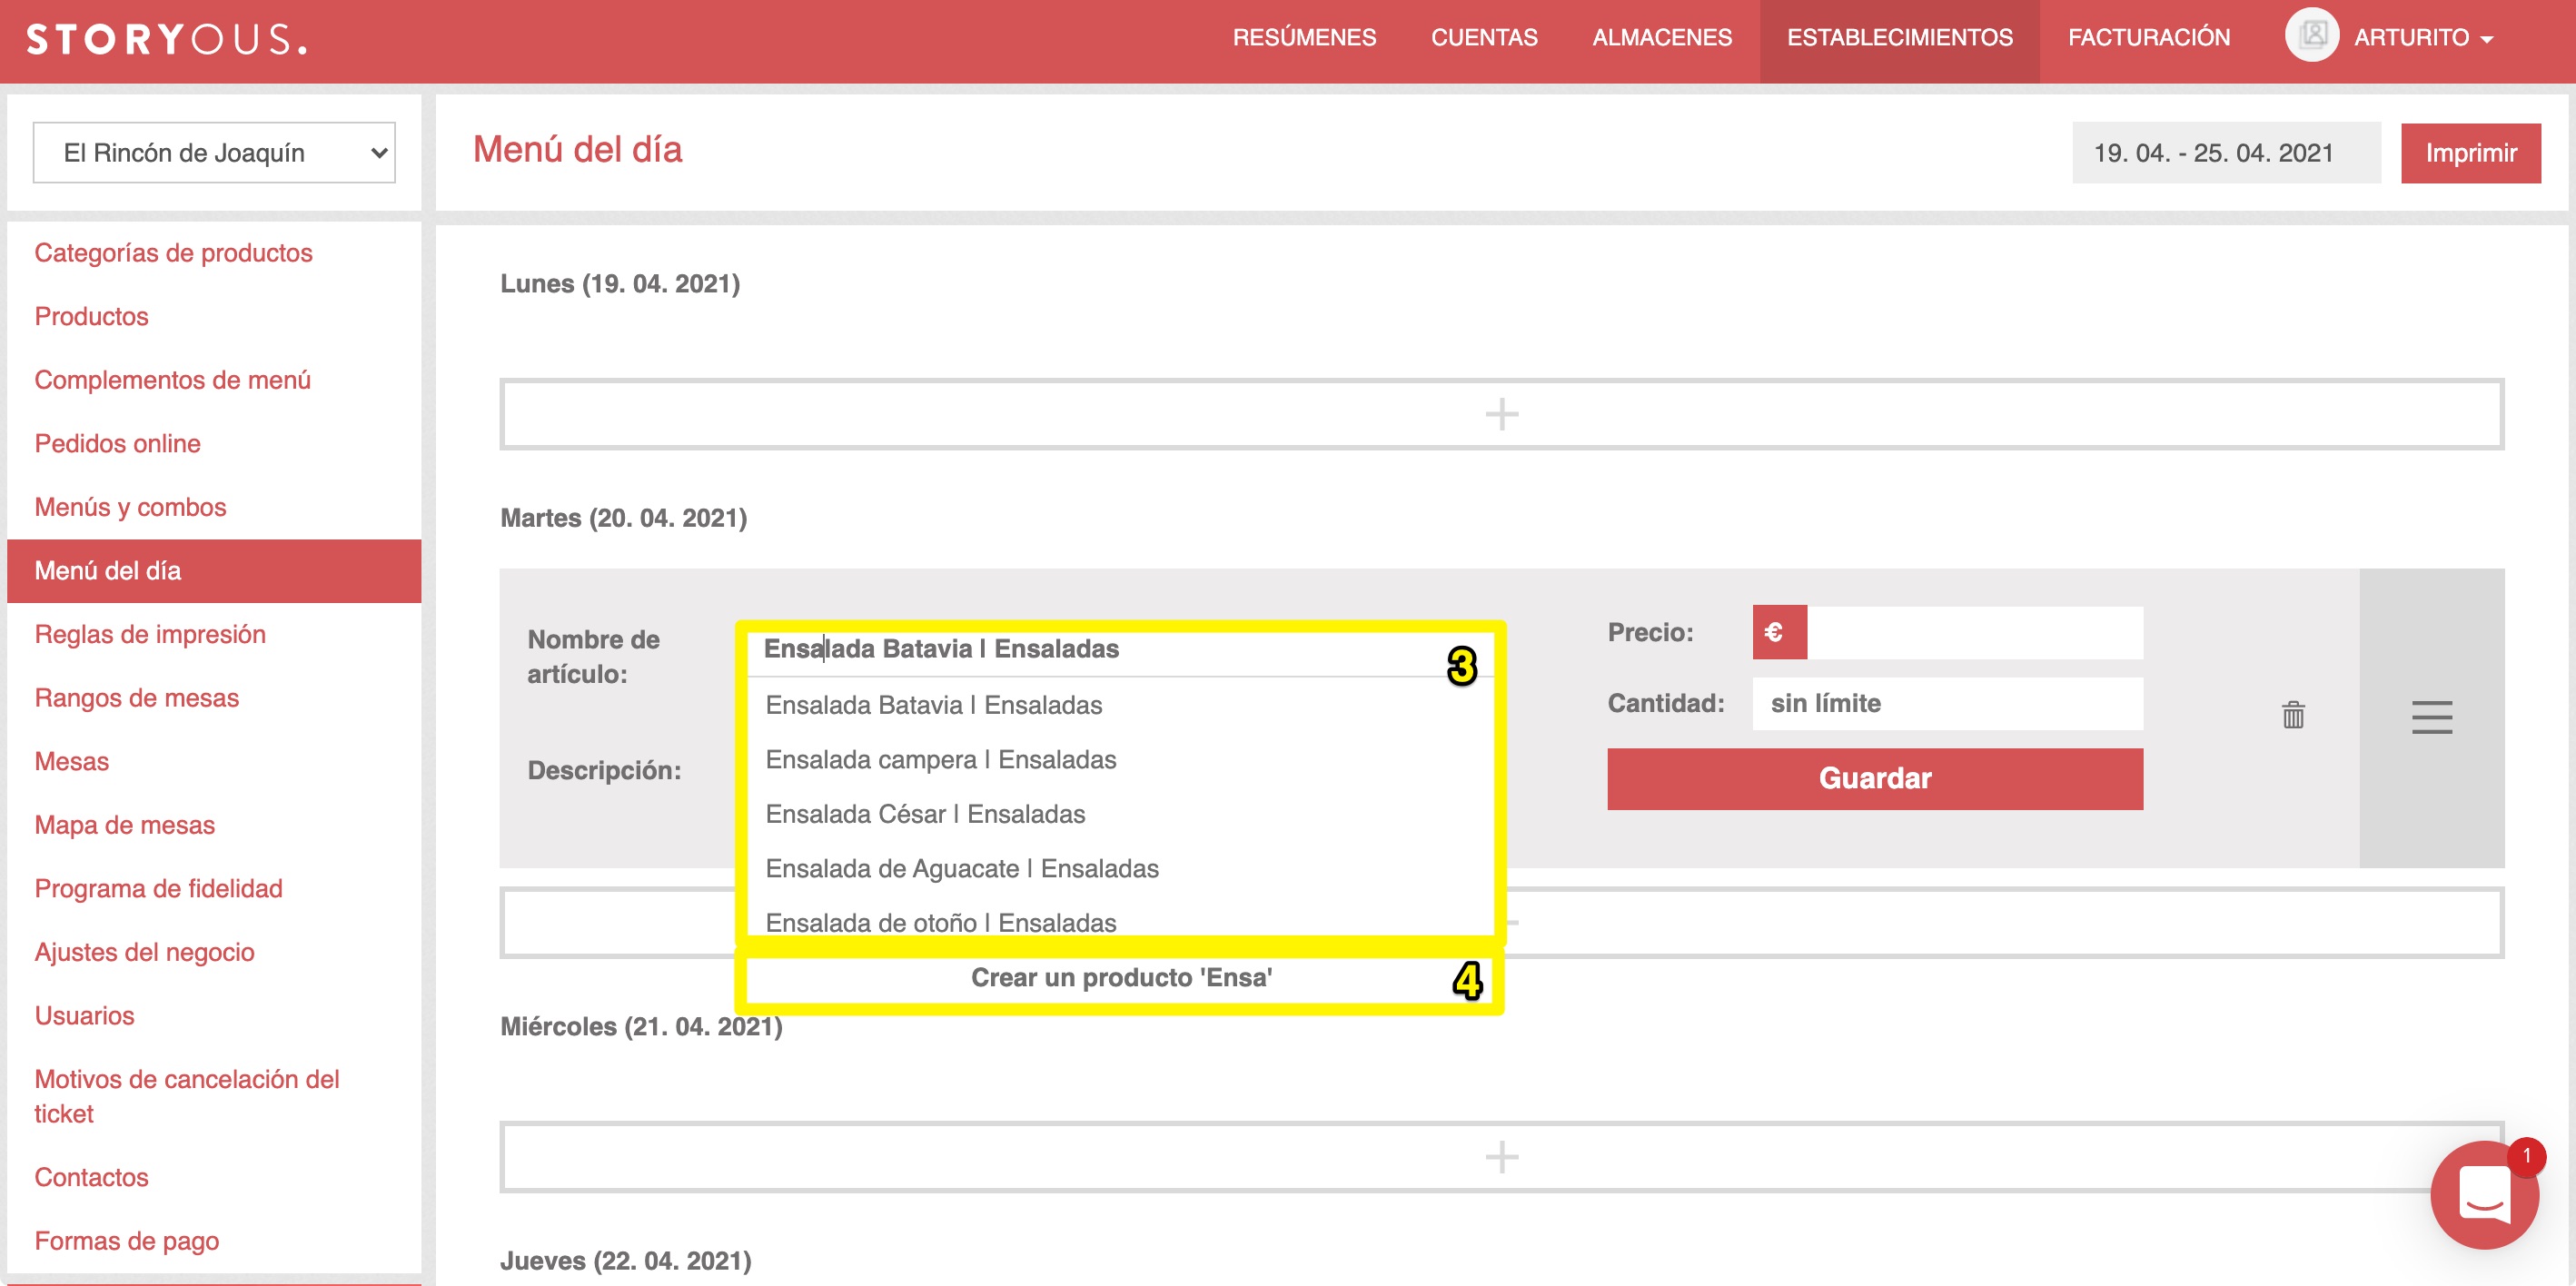Open Motivos de cancelación del ticket

187,1096
